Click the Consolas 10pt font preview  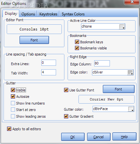pos(34,29)
